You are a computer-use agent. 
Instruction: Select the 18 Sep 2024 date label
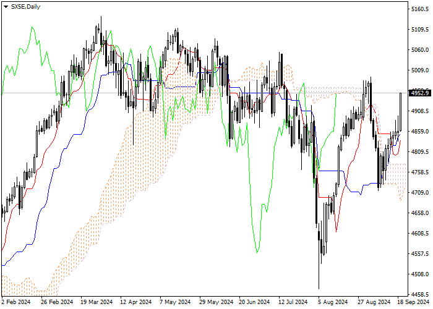pyautogui.click(x=413, y=302)
